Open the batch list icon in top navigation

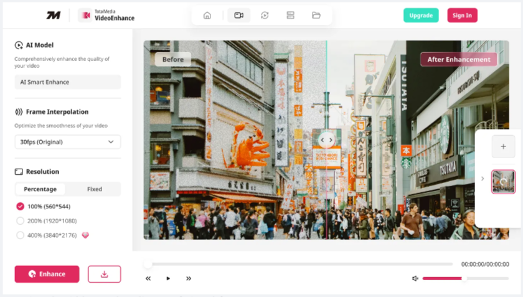[290, 16]
